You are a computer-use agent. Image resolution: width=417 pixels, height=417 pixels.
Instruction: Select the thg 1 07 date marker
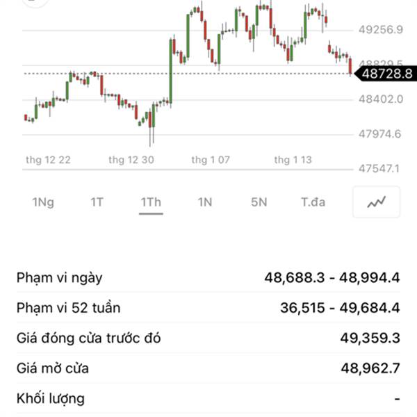211,160
